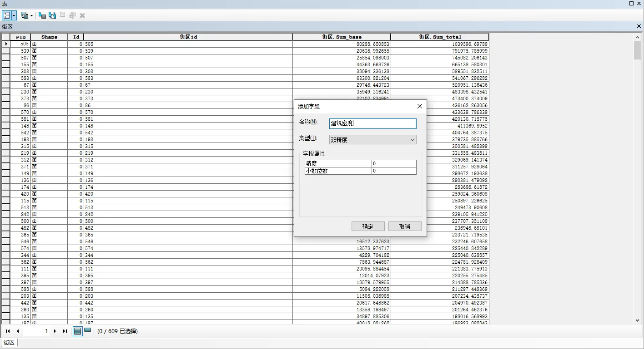Image resolution: width=644 pixels, height=349 pixels.
Task: Expand the Table Options dropdown arrow
Action: [14, 15]
